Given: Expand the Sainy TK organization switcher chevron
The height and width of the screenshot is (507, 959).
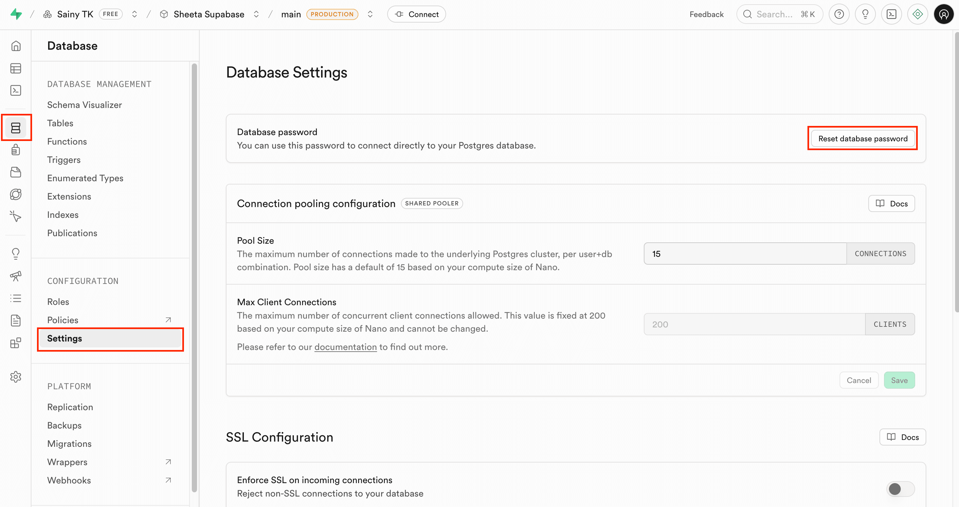Looking at the screenshot, I should click(x=135, y=14).
